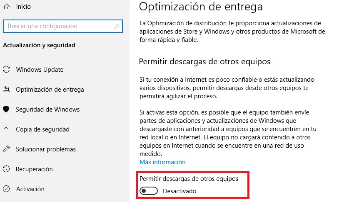The width and height of the screenshot is (349, 202).
Task: Click the Recuperación history icon
Action: pyautogui.click(x=6, y=169)
